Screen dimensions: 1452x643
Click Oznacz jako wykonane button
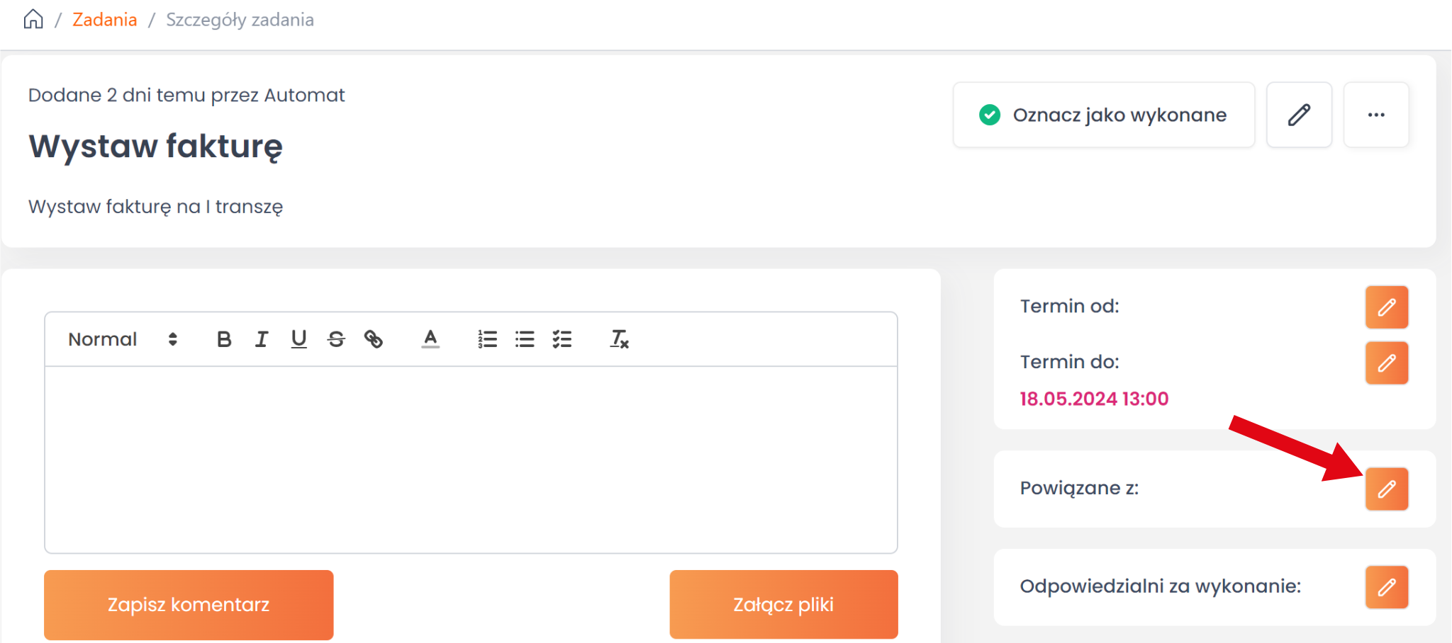tap(1103, 115)
